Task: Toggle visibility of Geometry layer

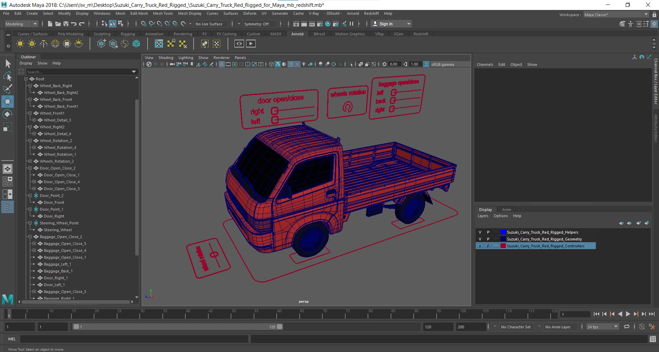Action: 480,239
